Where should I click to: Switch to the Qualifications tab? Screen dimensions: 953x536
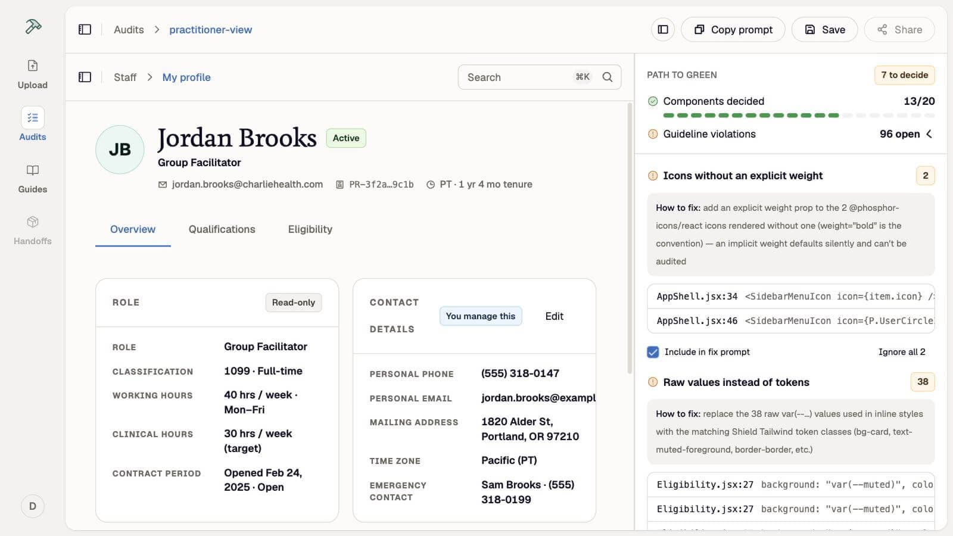(x=222, y=229)
